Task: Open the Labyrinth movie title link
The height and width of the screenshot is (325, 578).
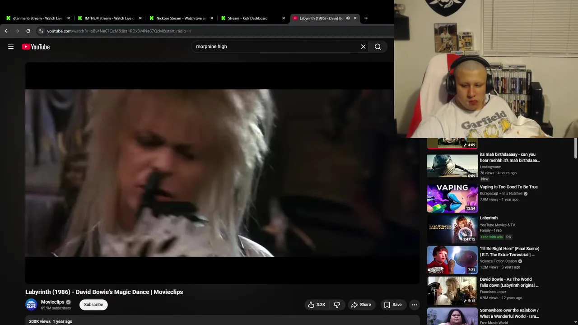Action: pyautogui.click(x=489, y=218)
